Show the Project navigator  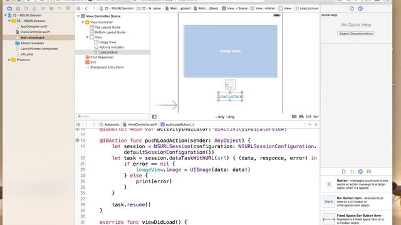9,8
